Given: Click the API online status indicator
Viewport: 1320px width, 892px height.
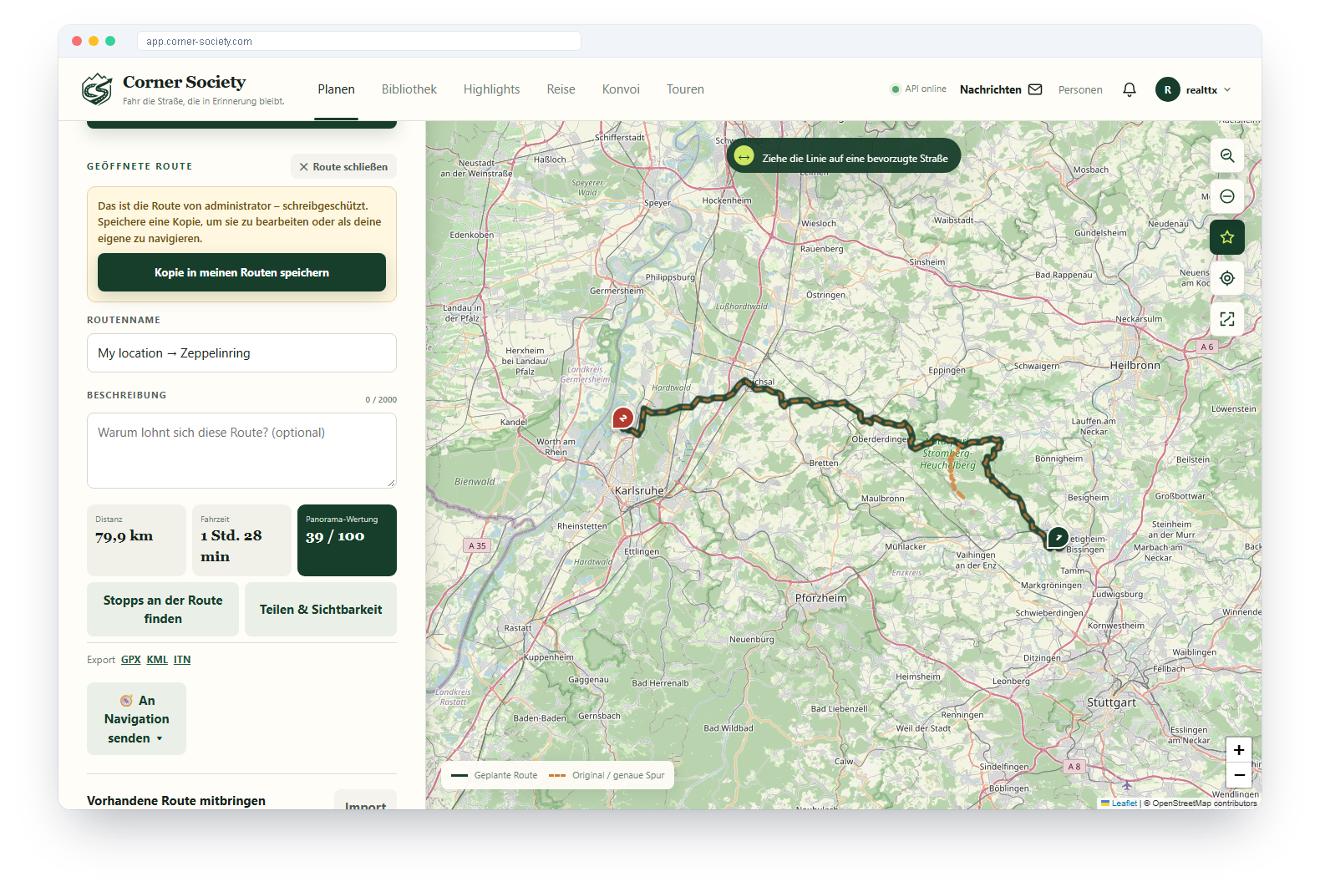Looking at the screenshot, I should tap(918, 89).
